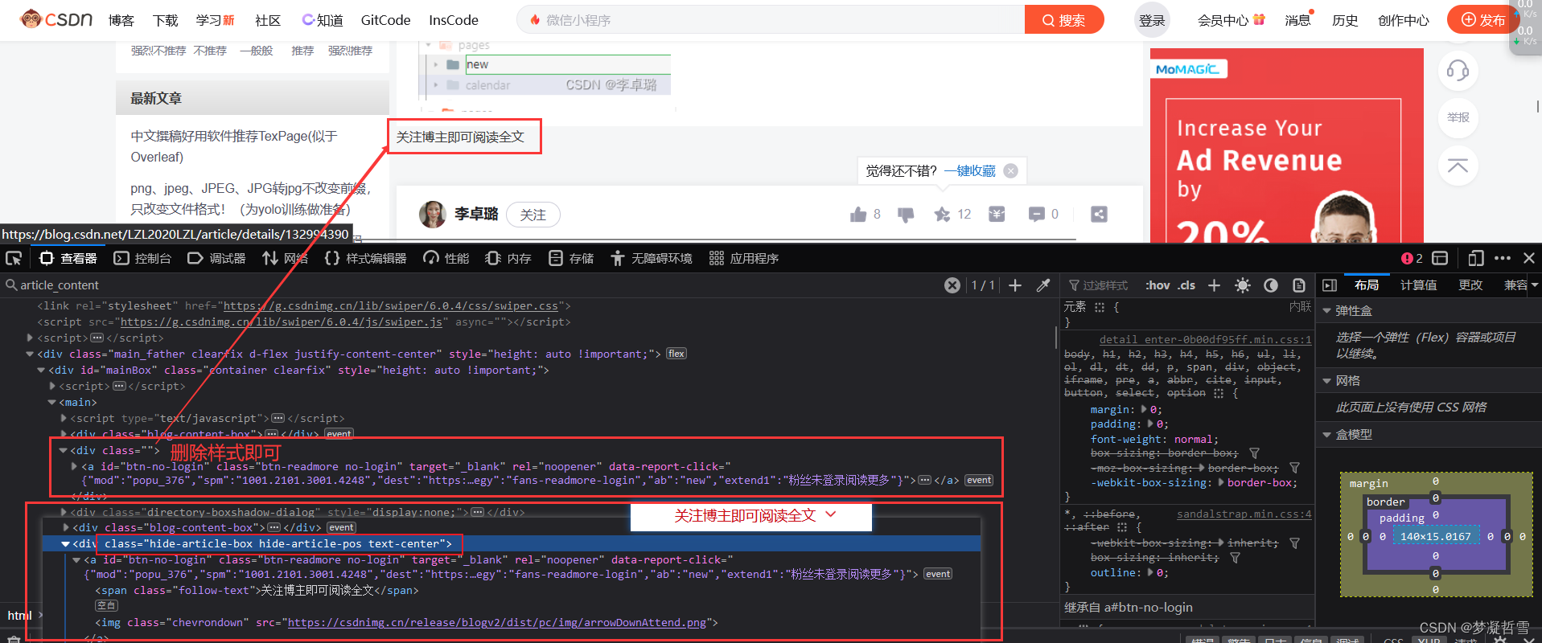1542x643 pixels.
Task: Collapse the main element node
Action: (x=52, y=402)
